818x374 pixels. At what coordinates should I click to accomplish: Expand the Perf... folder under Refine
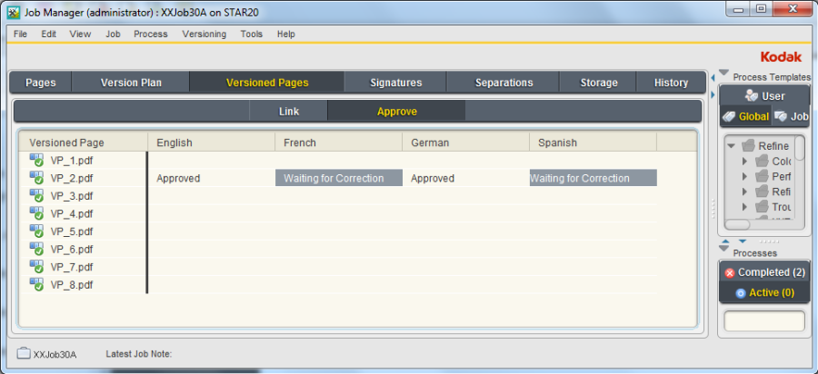pyautogui.click(x=745, y=177)
